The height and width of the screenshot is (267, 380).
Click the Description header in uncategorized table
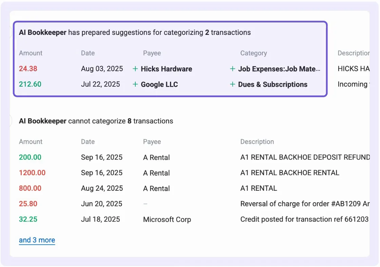[x=257, y=142]
